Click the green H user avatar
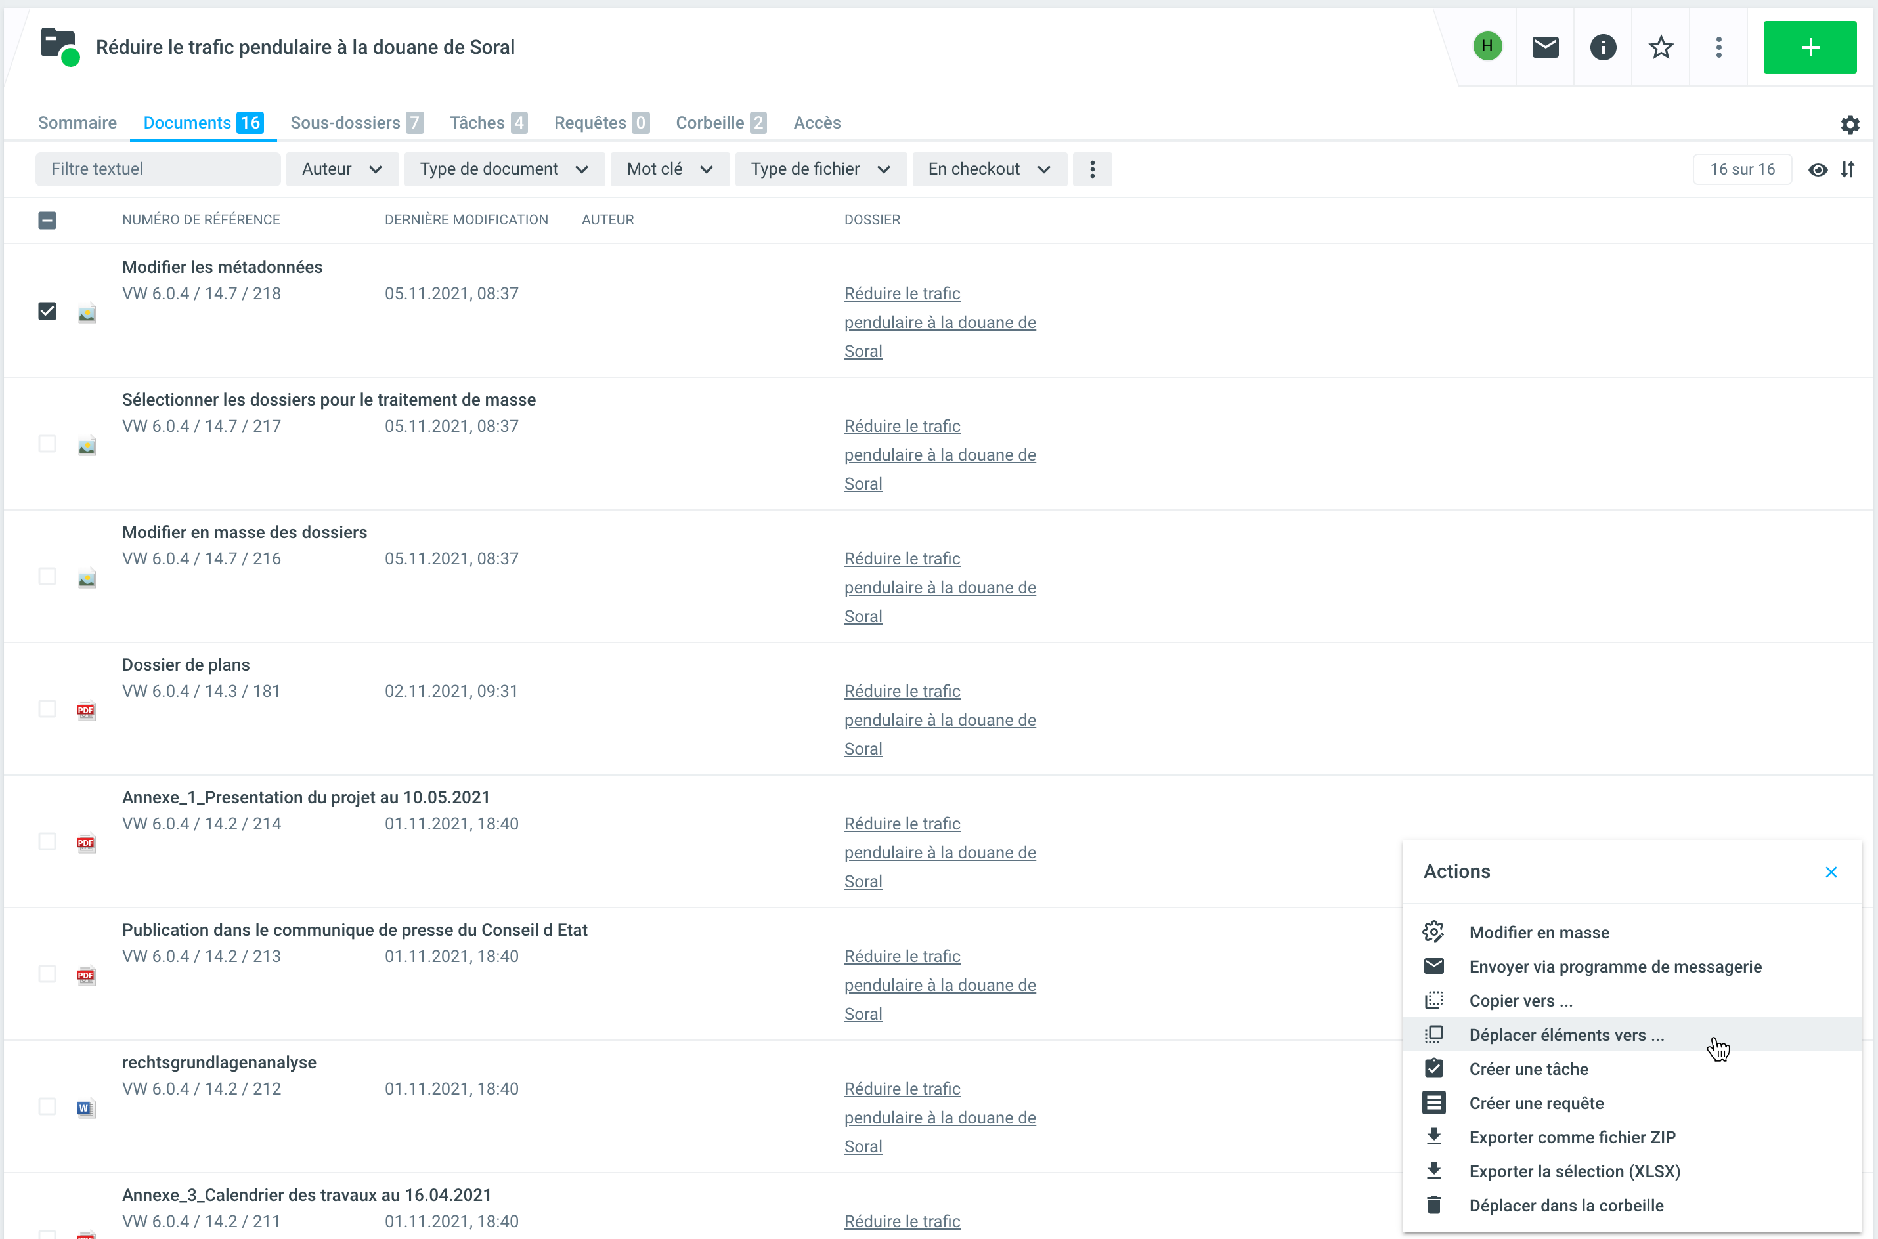 1487,46
